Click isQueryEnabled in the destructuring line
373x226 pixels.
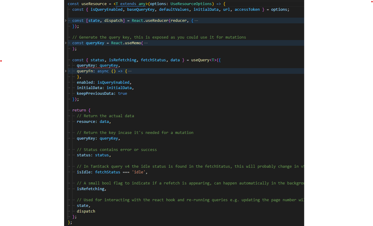pos(106,10)
